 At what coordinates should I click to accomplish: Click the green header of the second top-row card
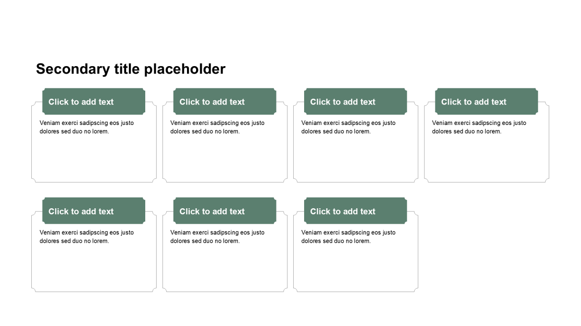225,101
